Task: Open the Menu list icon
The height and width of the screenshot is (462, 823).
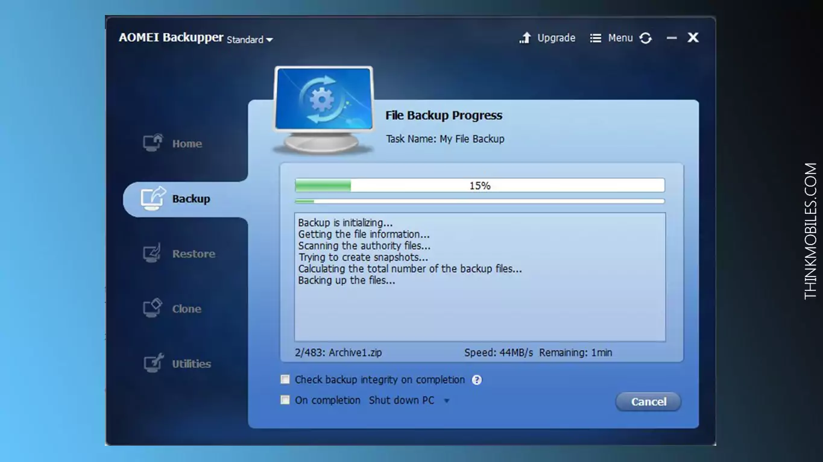Action: tap(596, 38)
